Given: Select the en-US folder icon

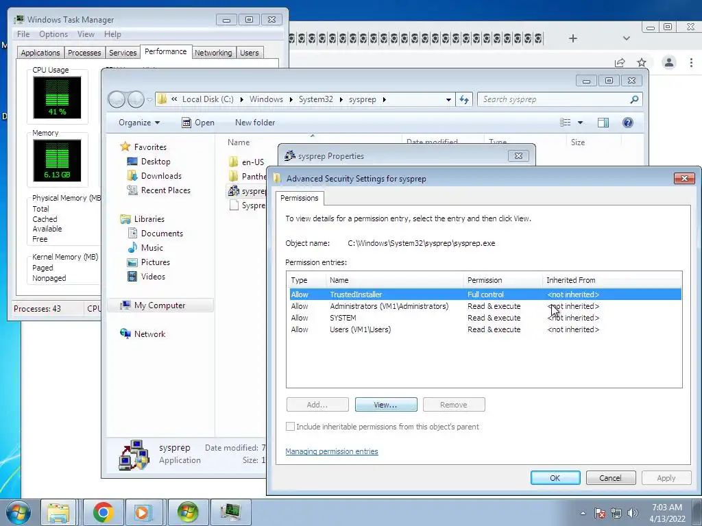Looking at the screenshot, I should pos(233,162).
